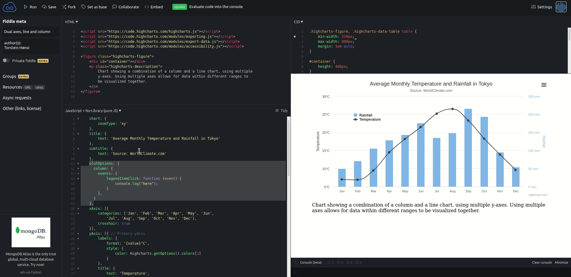The height and width of the screenshot is (277, 571).
Task: Enable the Private fiddle switch
Action: 6,61
